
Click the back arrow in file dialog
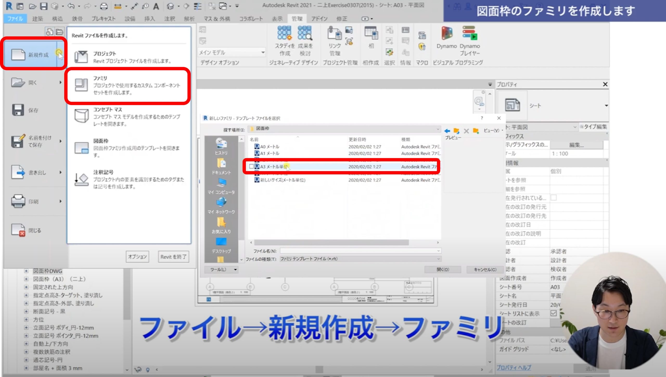[447, 131]
